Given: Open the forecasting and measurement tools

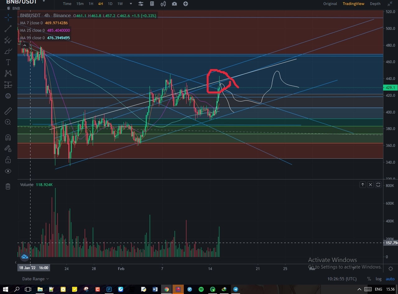Looking at the screenshot, I should coord(8,85).
